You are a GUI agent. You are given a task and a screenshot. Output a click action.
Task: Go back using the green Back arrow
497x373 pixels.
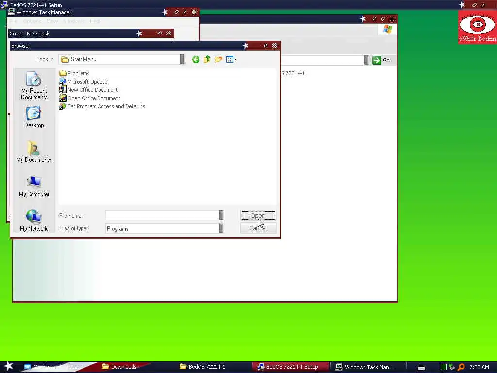196,59
